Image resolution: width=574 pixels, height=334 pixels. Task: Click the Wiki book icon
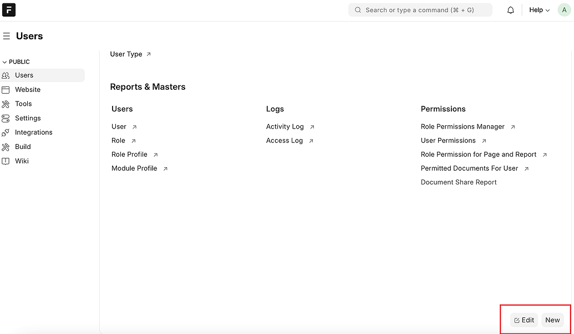[6, 161]
